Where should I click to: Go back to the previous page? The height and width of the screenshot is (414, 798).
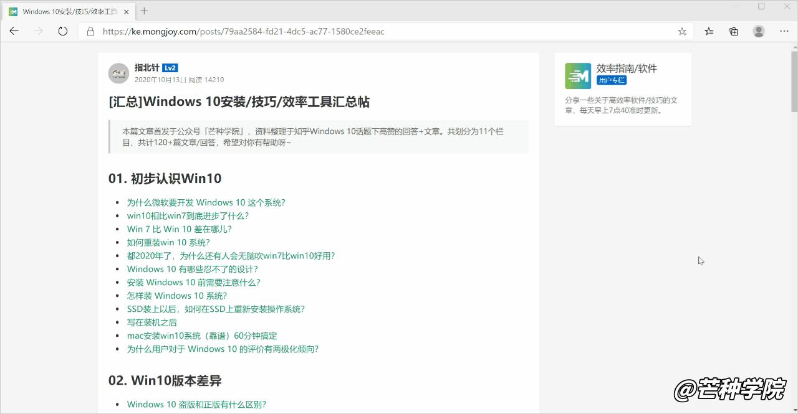click(x=14, y=31)
